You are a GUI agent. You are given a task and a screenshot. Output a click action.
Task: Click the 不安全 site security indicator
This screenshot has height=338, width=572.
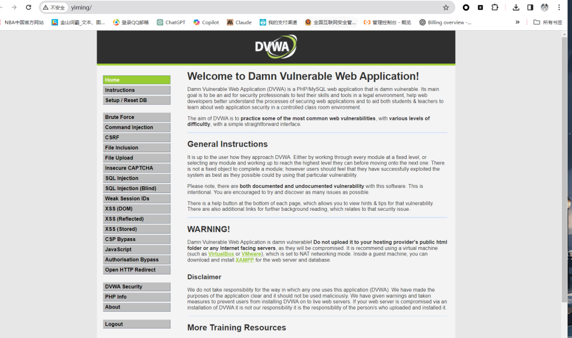coord(54,8)
